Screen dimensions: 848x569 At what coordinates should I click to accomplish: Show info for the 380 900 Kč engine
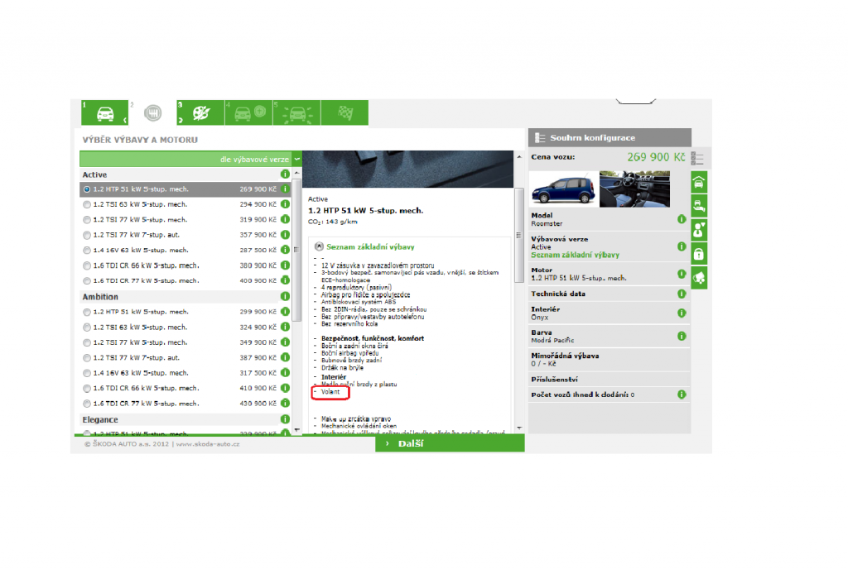click(285, 265)
